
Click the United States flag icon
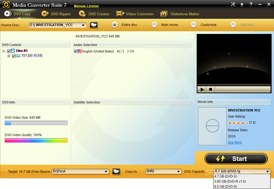(80, 51)
